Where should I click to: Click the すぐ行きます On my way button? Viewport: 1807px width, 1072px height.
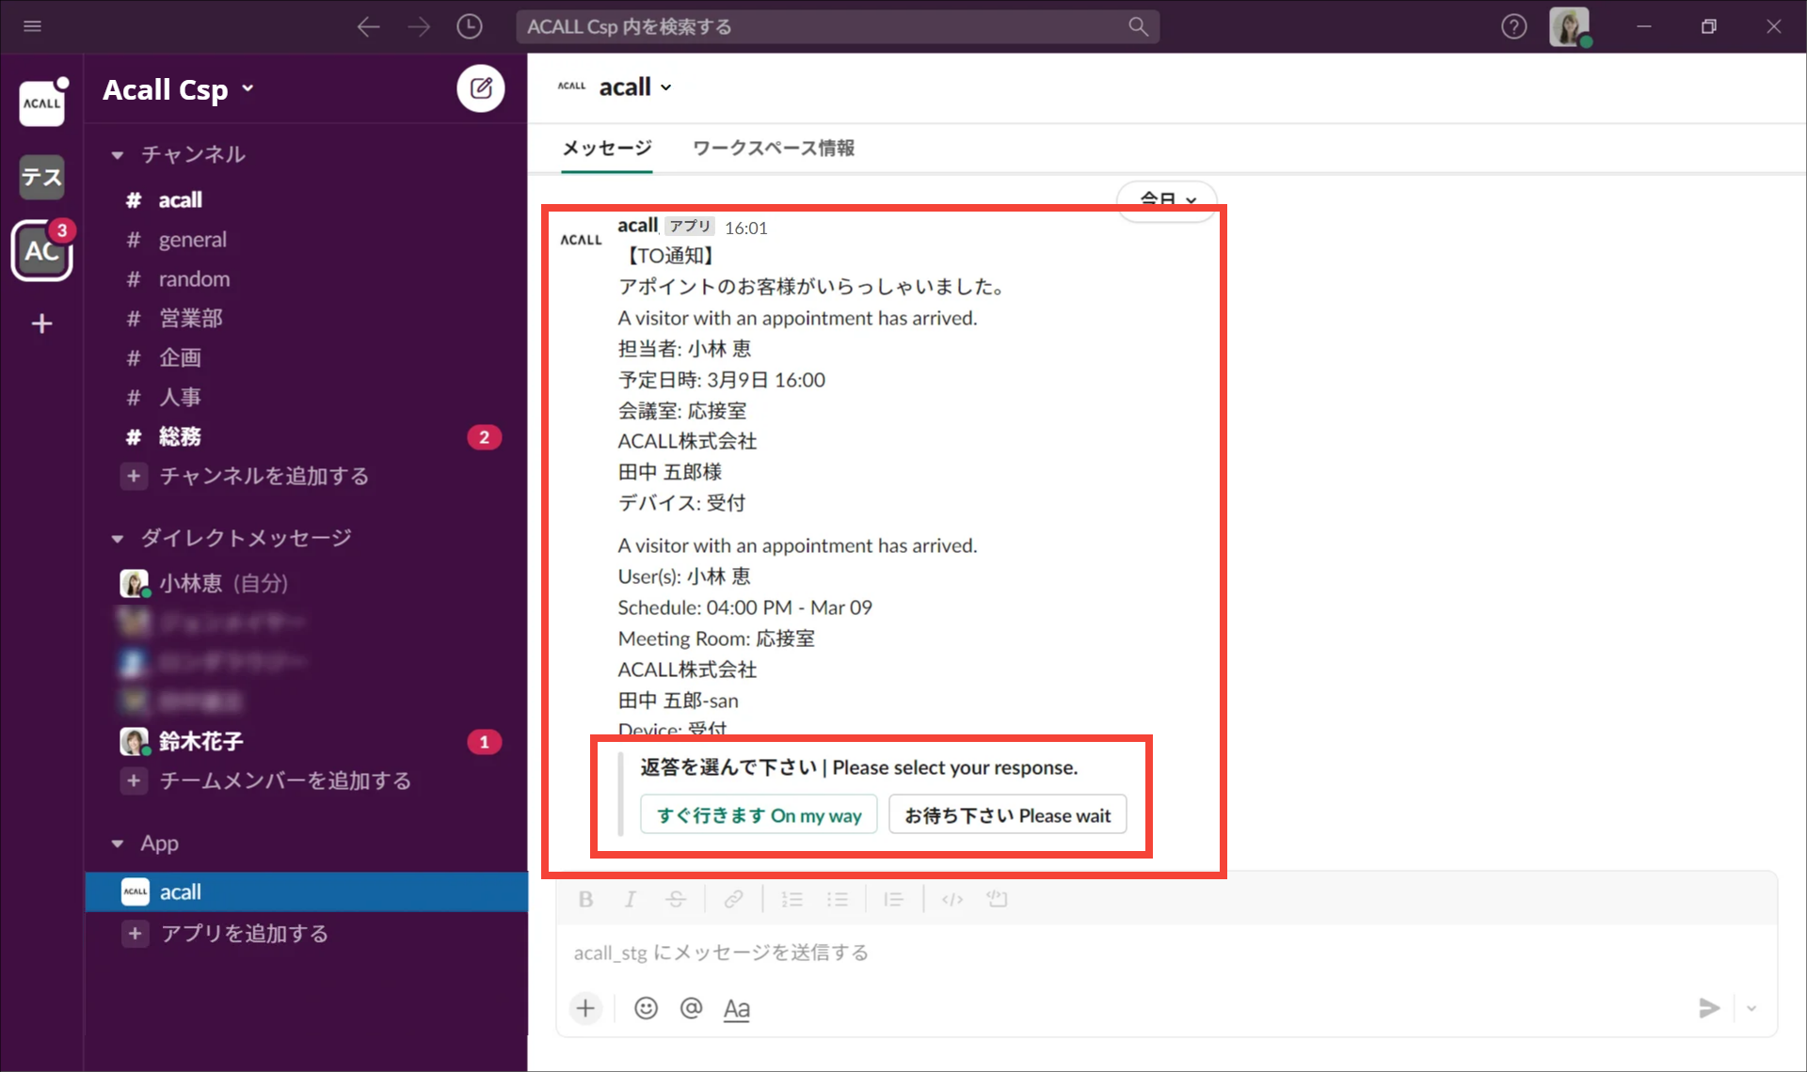(759, 815)
